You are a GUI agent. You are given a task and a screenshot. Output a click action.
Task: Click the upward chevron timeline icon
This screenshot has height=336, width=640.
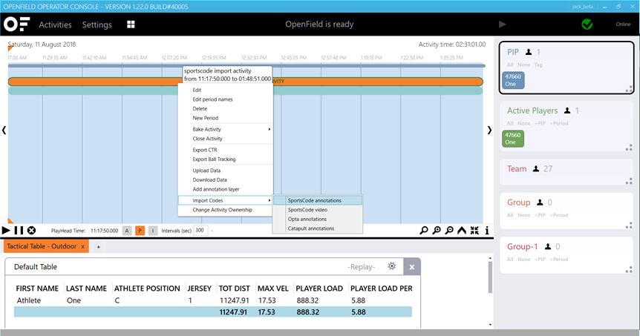(462, 231)
